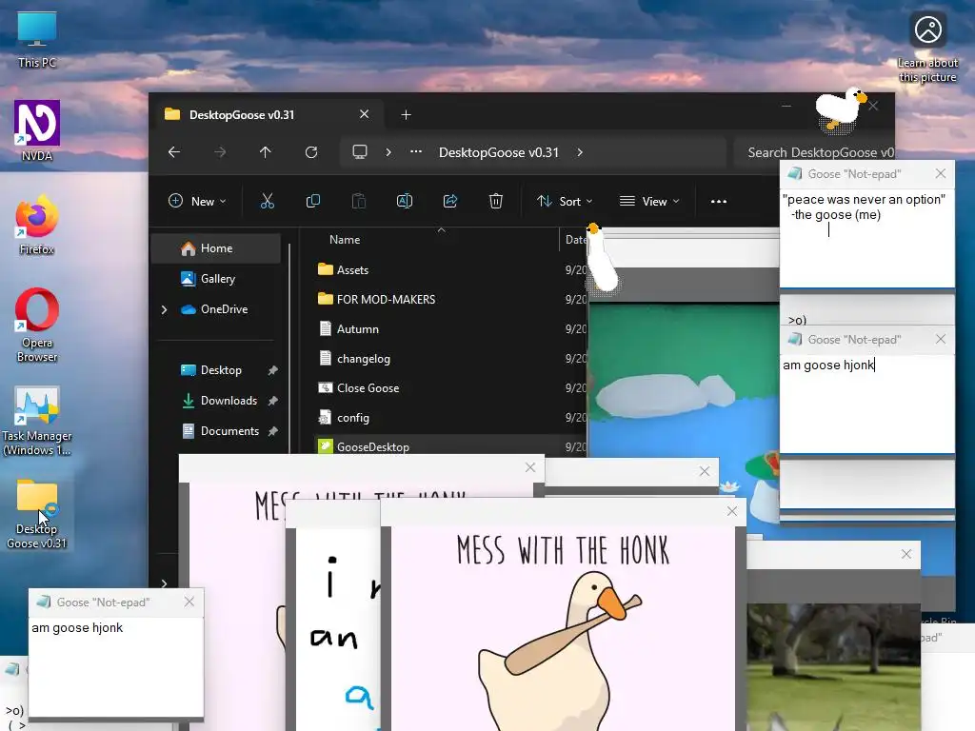
Task: Click the right-side "am goose hjonk" Not-epad text area
Action: (x=866, y=404)
